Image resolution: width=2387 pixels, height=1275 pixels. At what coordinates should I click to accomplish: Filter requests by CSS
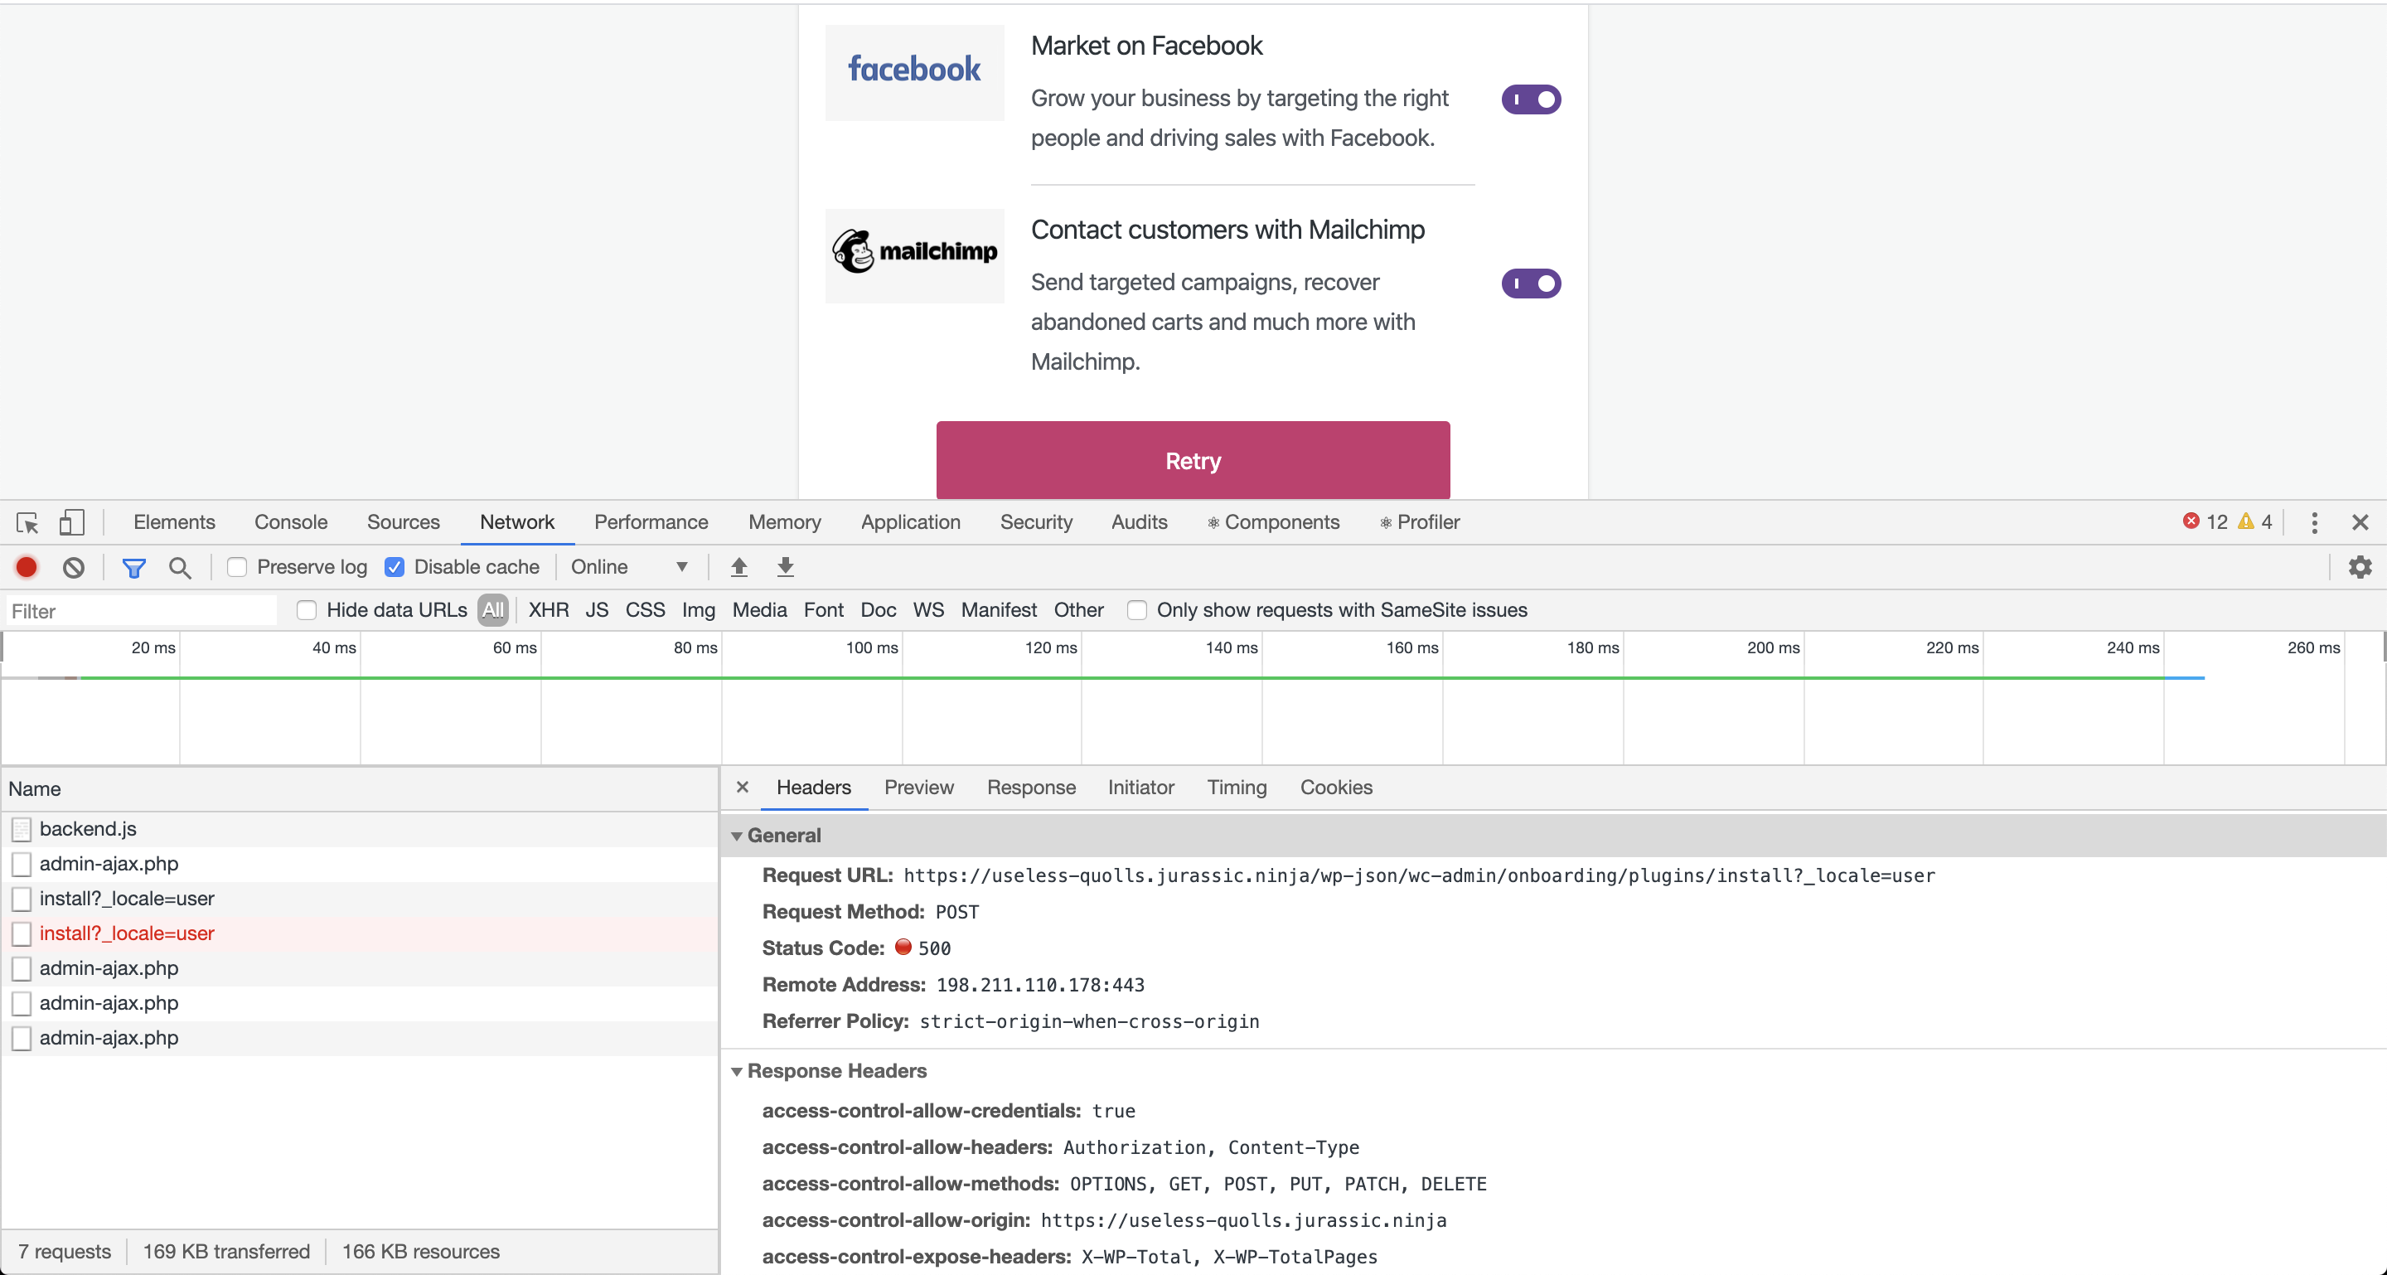pyautogui.click(x=645, y=611)
